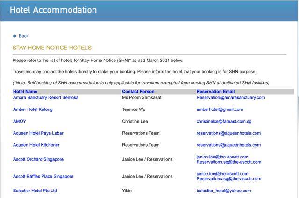Go back via the Back link
299x198 pixels.
[23, 36]
